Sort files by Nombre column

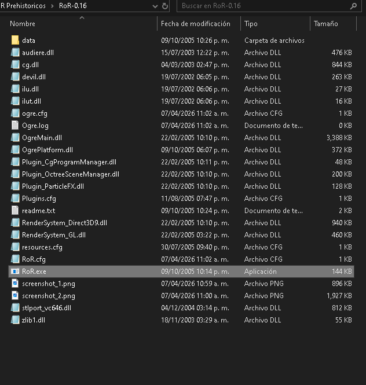click(23, 24)
